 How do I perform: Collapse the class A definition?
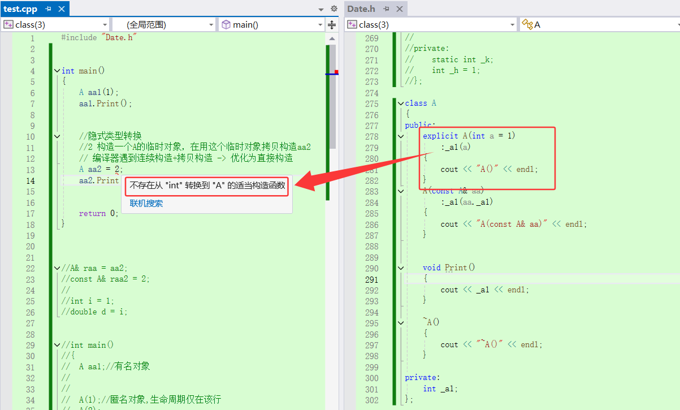point(400,103)
